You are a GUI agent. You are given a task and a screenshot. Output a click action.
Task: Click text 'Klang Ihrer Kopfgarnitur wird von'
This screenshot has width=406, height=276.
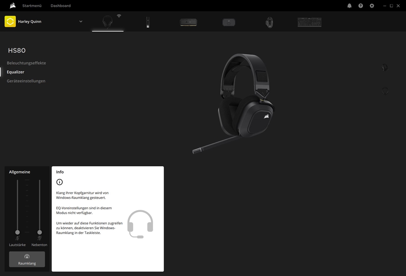tap(82, 193)
